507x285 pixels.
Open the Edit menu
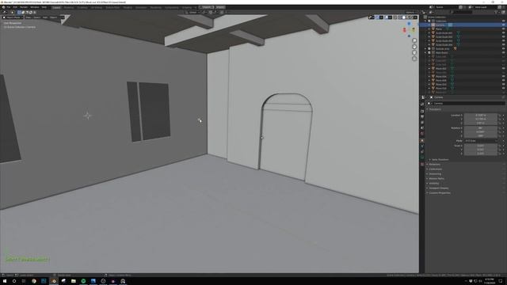click(x=15, y=7)
